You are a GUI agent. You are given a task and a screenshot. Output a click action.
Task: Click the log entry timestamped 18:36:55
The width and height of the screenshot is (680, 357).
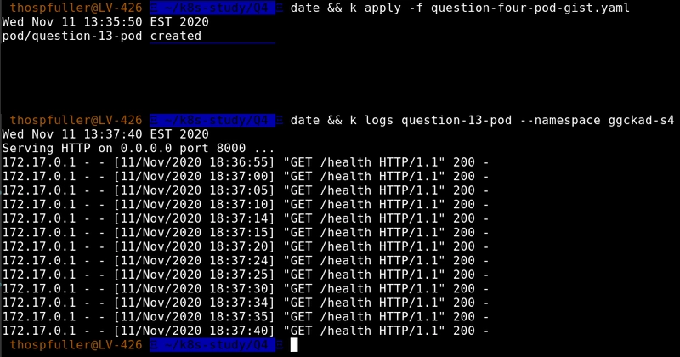coord(245,162)
